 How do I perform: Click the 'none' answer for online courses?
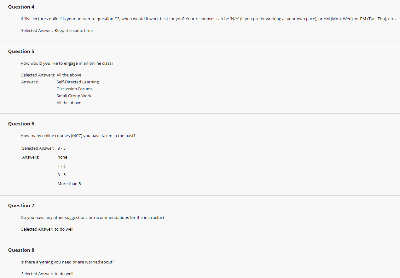(62, 157)
